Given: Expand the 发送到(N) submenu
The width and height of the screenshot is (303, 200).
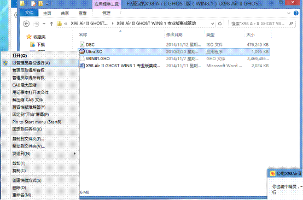Looking at the screenshot, I should tap(40, 154).
